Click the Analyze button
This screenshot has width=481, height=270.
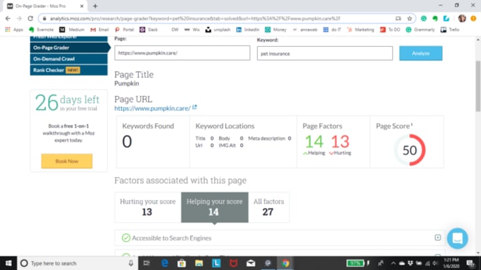point(421,53)
